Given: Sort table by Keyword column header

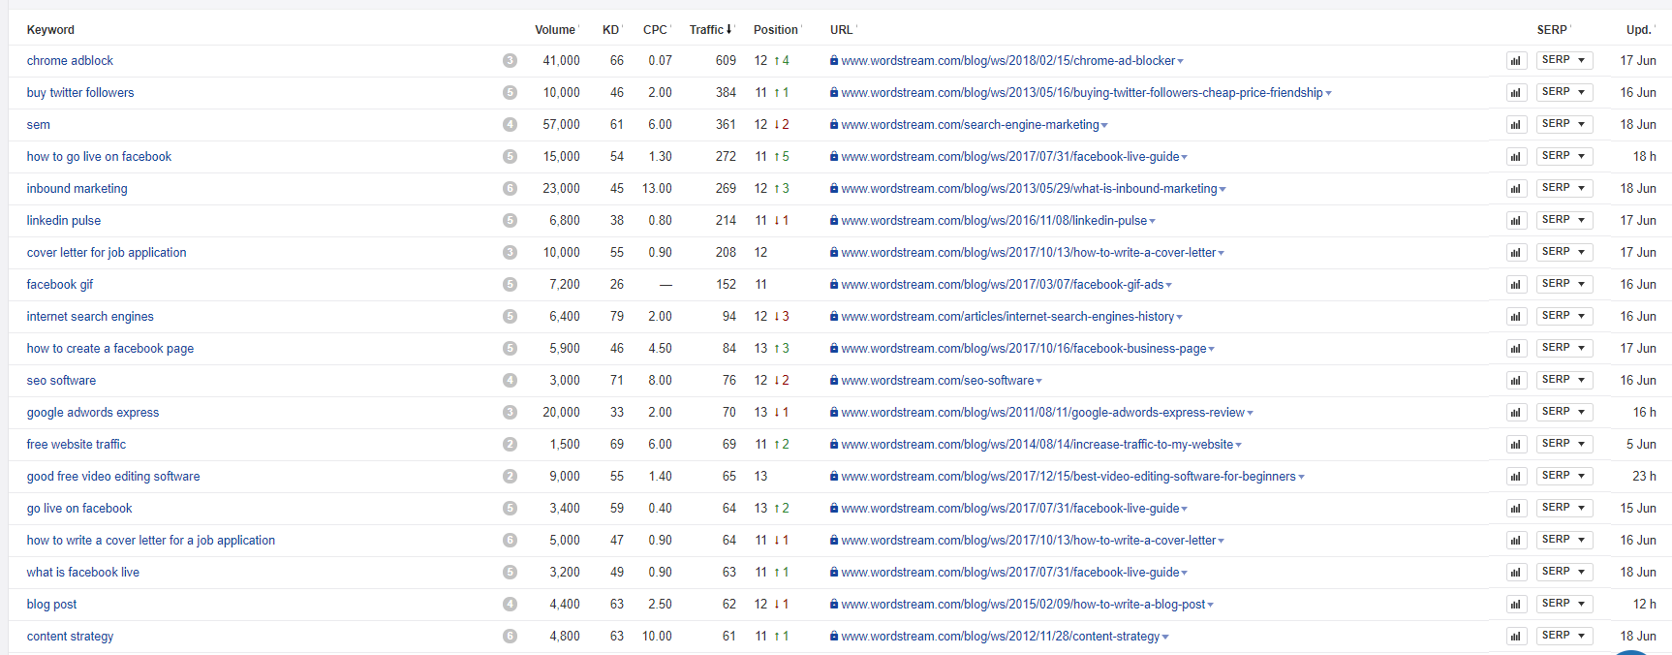Looking at the screenshot, I should [50, 30].
